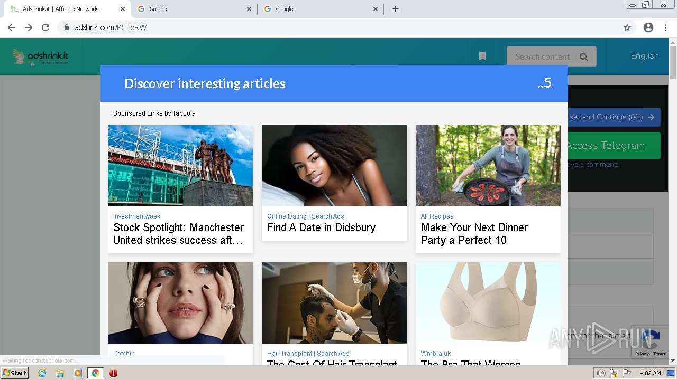The image size is (677, 380).
Task: Open The Cost Of Hair Transplant headline
Action: tap(332, 363)
